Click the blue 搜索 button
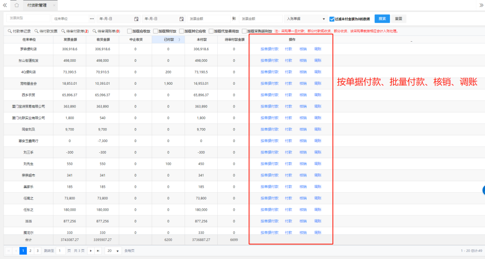The height and width of the screenshot is (259, 485). tap(382, 19)
